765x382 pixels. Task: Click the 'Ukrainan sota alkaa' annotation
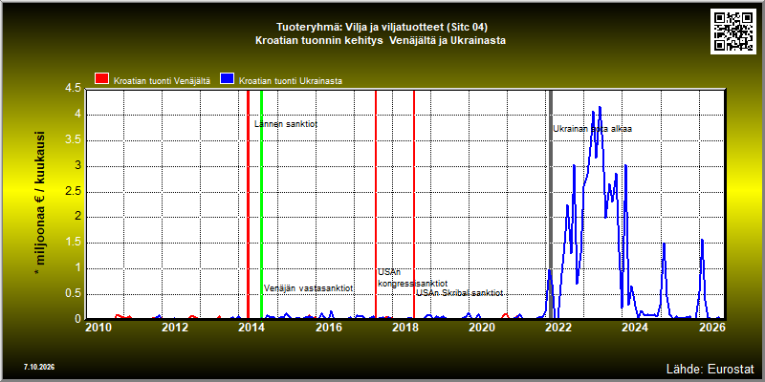pos(592,129)
